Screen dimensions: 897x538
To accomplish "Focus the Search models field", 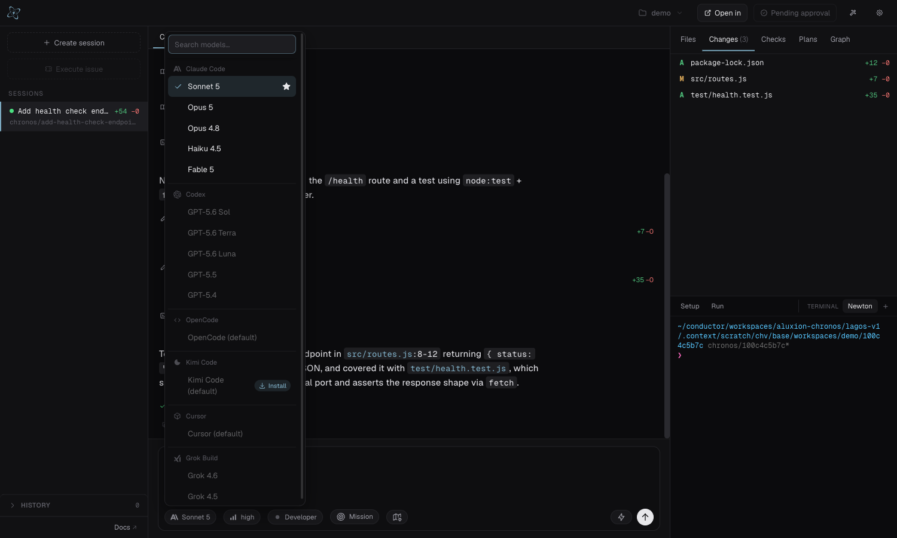I will click(x=232, y=45).
